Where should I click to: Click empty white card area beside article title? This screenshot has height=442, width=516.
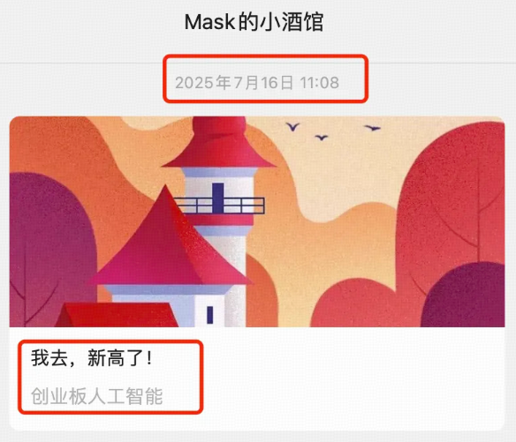point(353,378)
